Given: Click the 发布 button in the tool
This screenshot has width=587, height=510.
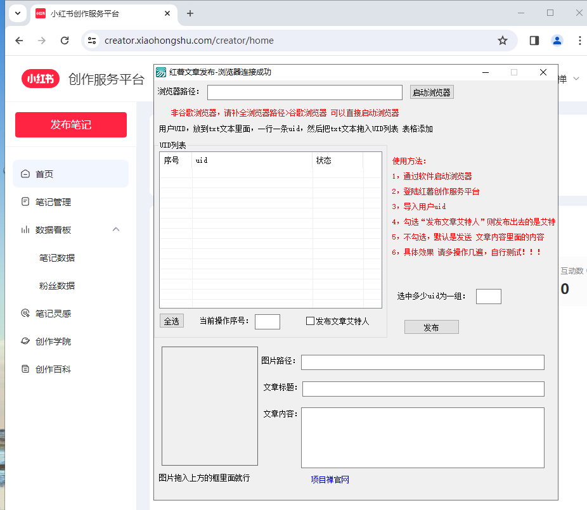Looking at the screenshot, I should pos(431,328).
